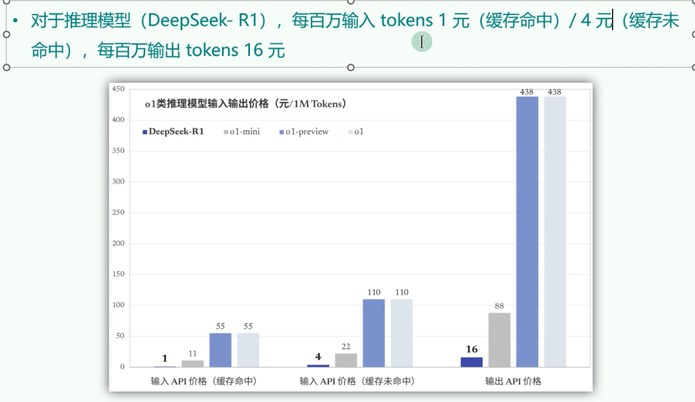Click the bold "16" data label above the bar
The height and width of the screenshot is (402, 695).
pyautogui.click(x=472, y=349)
